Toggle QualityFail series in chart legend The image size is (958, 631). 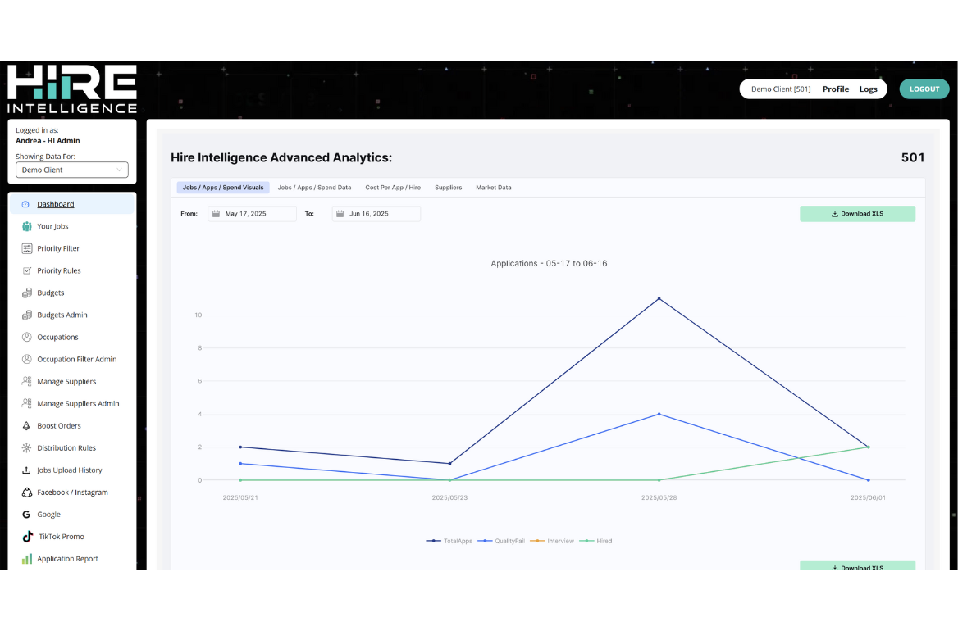pos(503,541)
